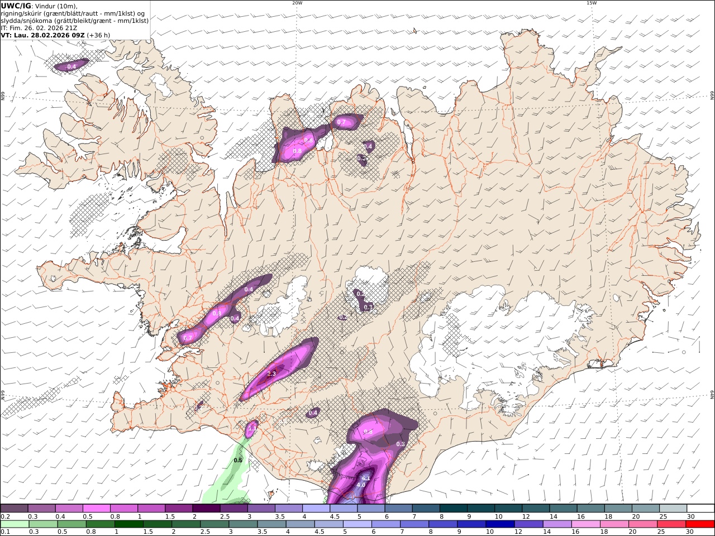The image size is (715, 536).
Task: Click the '0.1' label on the lower rain scale
Action: tap(5, 532)
